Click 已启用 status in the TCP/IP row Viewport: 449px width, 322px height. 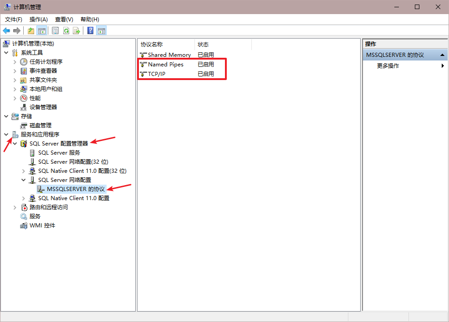click(206, 74)
